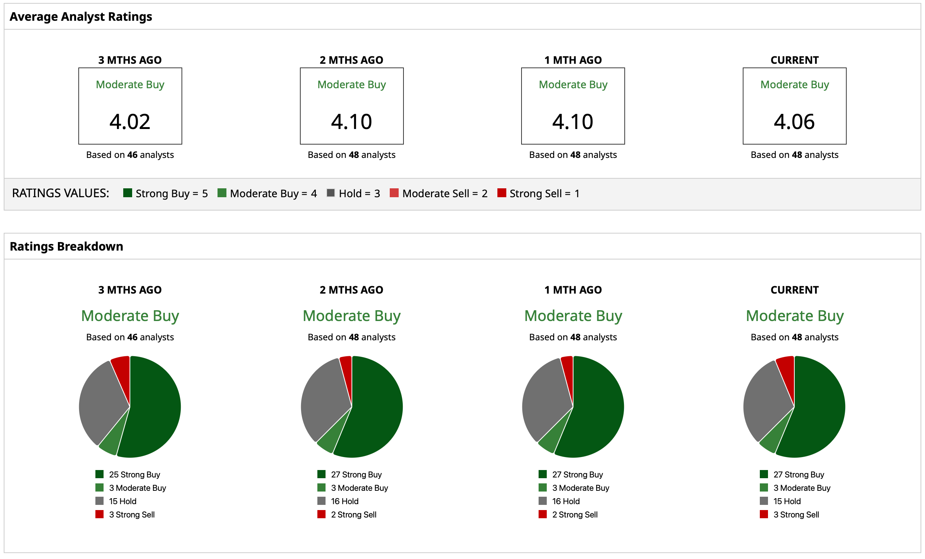Screen dimensions: 925x559
Task: Click the Moderate Sell legend swatch
Action: tap(394, 193)
